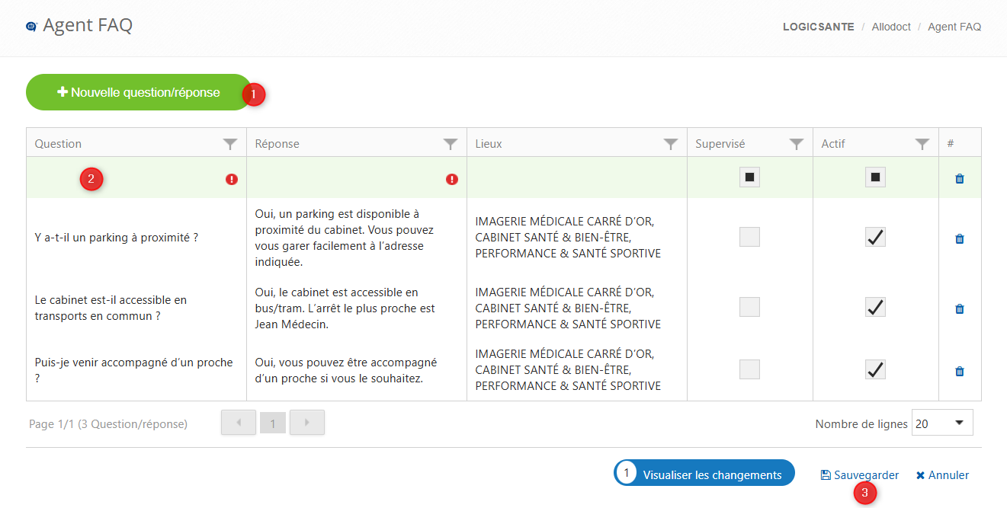
Task: Check Supervisé for the transports en commun question
Action: [x=749, y=307]
